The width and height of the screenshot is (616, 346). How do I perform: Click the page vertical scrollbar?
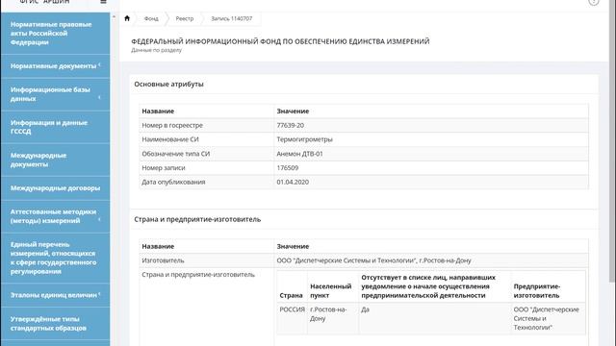tap(611, 141)
